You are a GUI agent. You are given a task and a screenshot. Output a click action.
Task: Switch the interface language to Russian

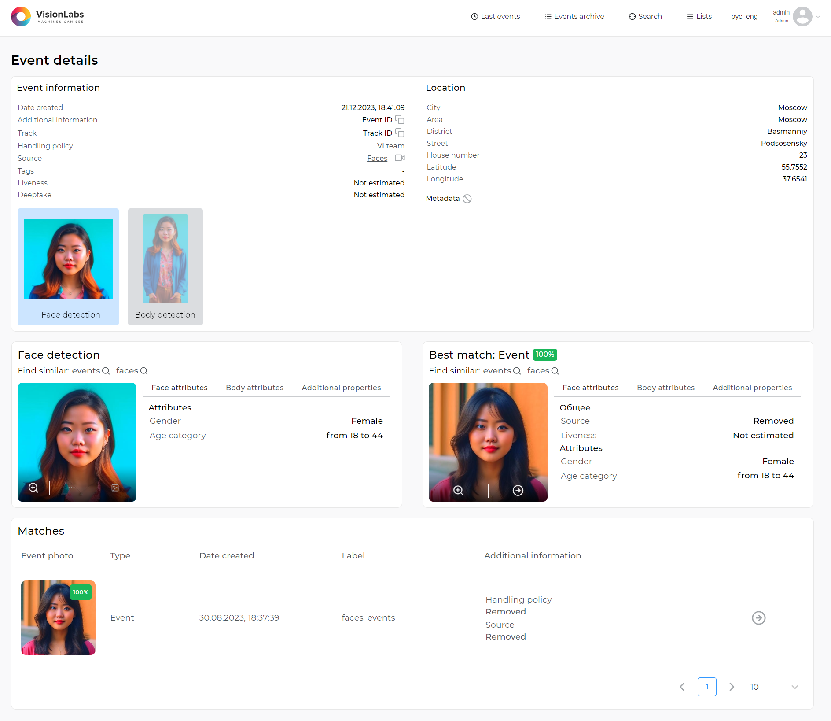point(736,17)
